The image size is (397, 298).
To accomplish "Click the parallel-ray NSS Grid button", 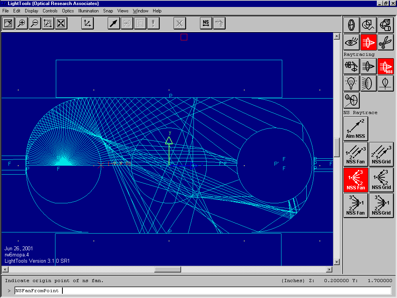I will point(381,154).
